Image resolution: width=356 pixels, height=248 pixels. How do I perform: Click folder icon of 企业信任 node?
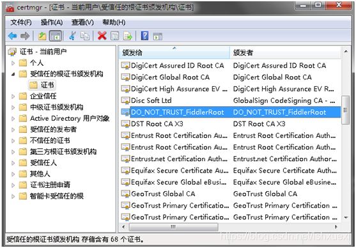point(23,96)
